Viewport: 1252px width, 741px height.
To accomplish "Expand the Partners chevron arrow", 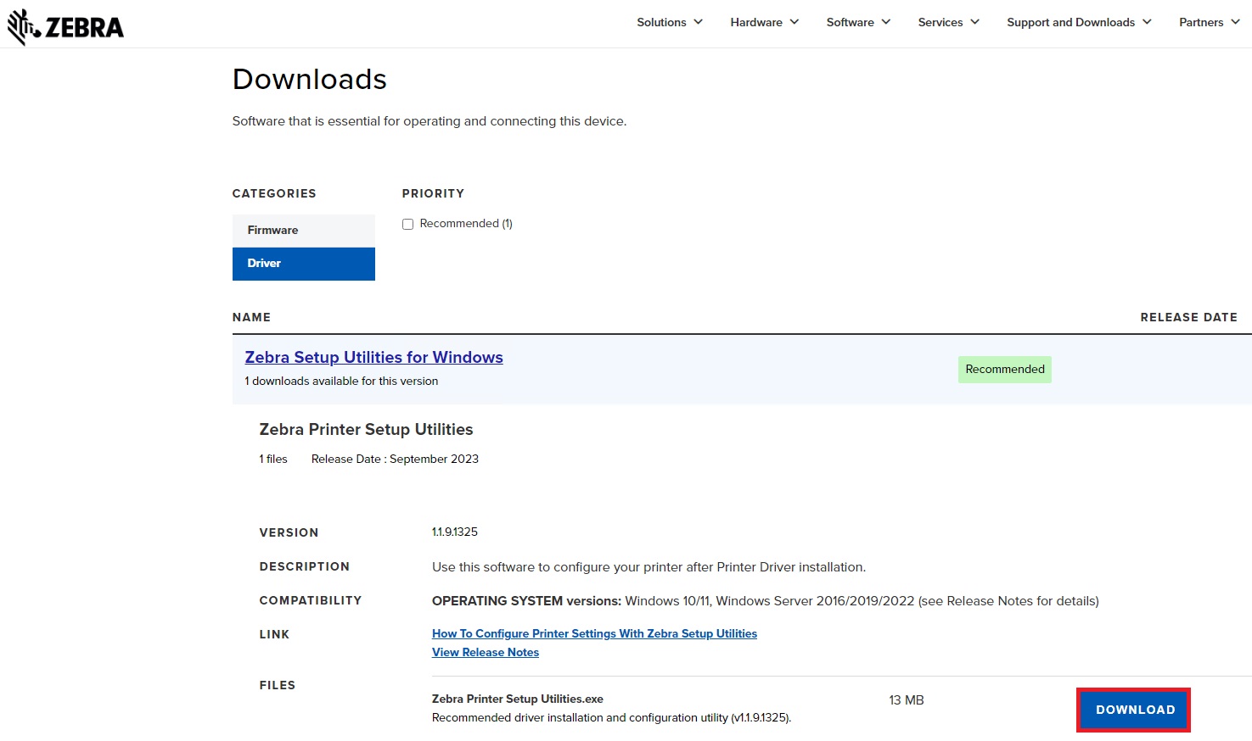I will [1235, 22].
